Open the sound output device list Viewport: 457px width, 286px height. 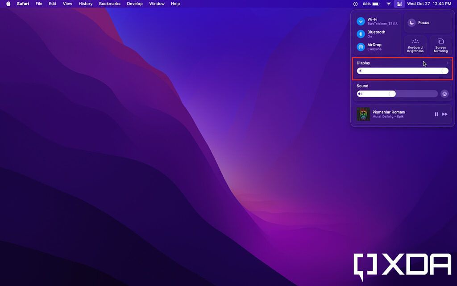[x=445, y=93]
